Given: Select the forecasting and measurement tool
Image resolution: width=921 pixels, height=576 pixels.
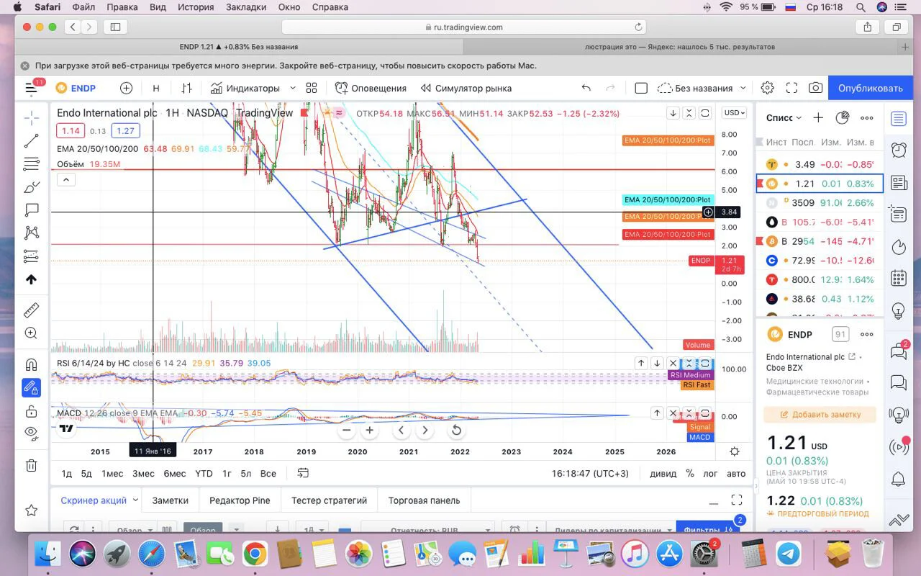Looking at the screenshot, I should [x=32, y=256].
